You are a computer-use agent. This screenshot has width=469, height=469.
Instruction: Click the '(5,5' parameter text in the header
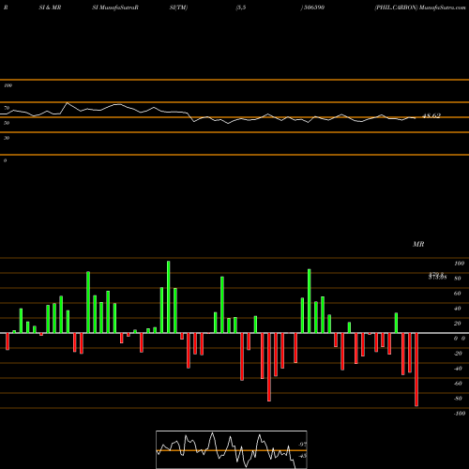point(241,8)
